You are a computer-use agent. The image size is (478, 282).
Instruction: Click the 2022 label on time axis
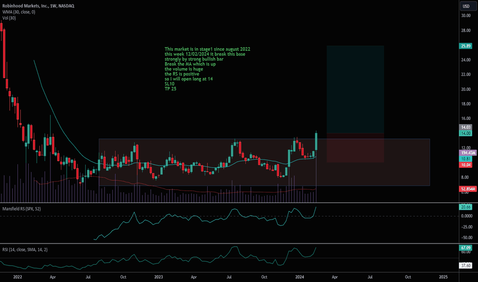click(x=17, y=277)
